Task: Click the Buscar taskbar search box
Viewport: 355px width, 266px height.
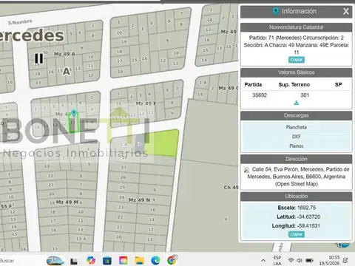Action: [x=7, y=261]
